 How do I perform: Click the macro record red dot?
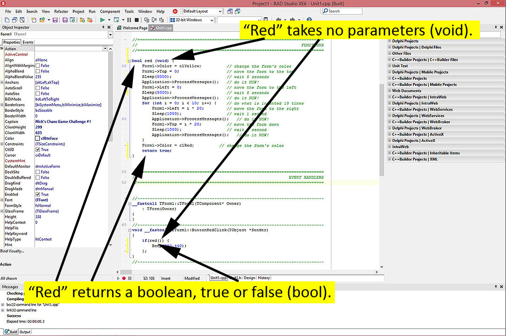coord(124,278)
